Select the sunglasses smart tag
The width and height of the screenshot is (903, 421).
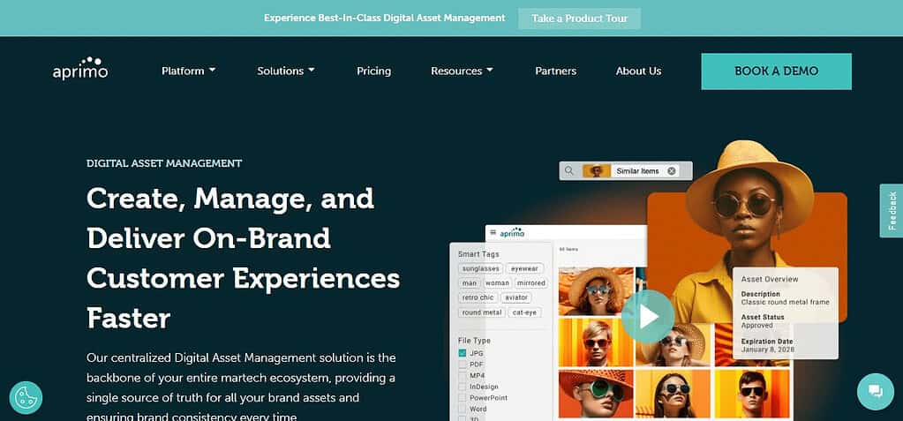481,268
